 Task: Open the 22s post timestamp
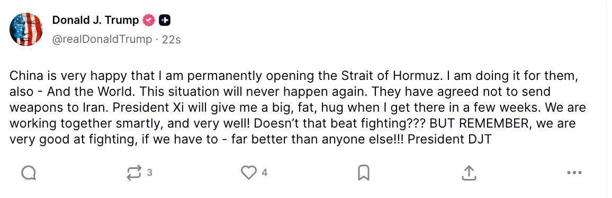pos(171,40)
